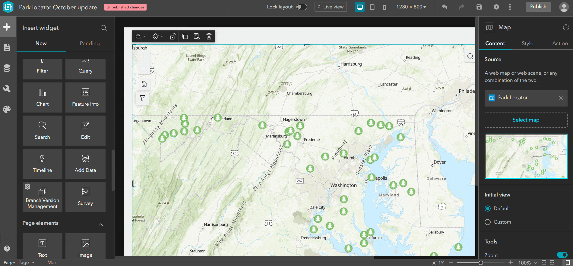Switch to the New widgets tab

pos(41,43)
